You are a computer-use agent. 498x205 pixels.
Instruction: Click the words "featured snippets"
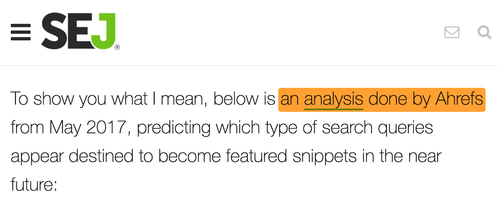[291, 156]
